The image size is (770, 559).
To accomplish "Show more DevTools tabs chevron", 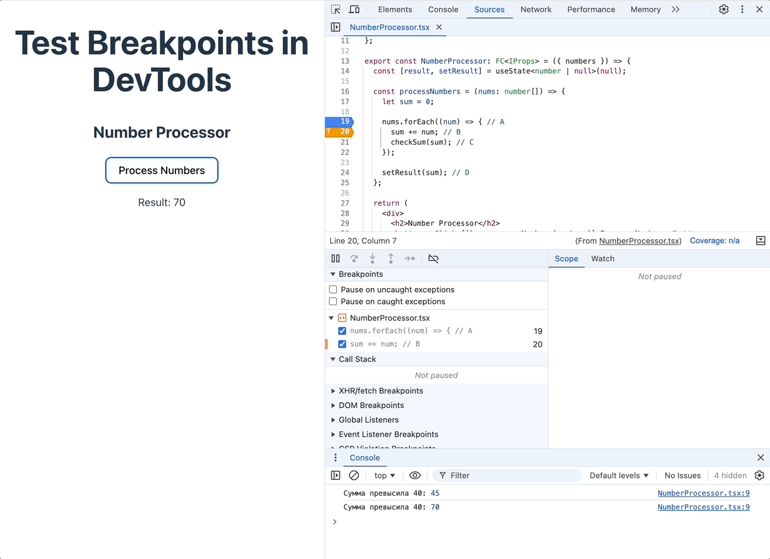I will (676, 9).
